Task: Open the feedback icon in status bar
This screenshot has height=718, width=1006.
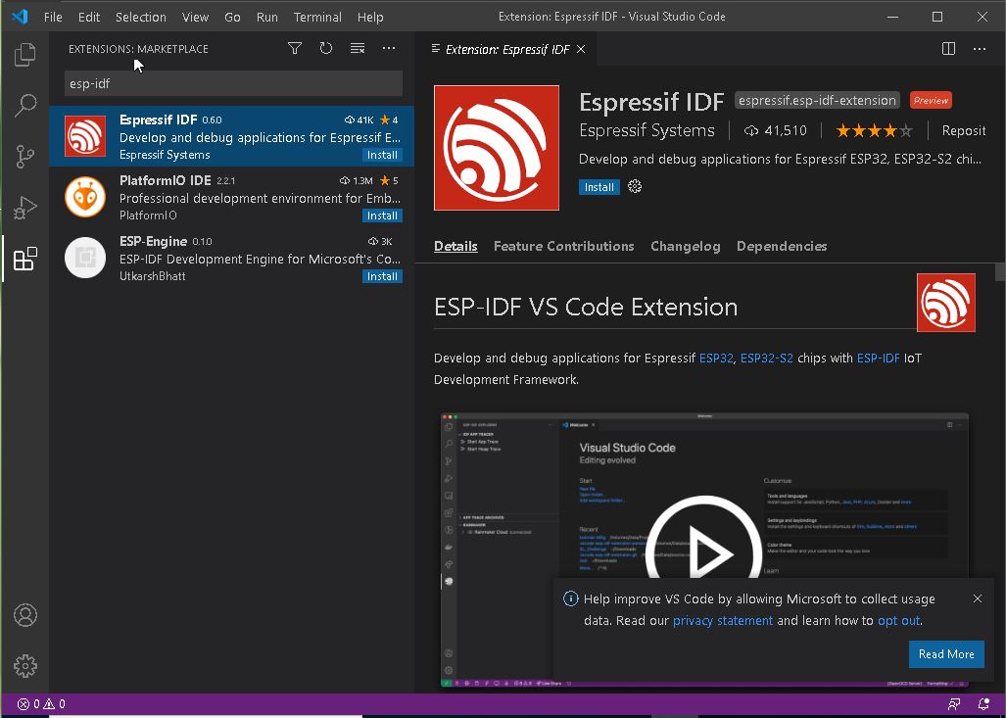Action: 954,704
